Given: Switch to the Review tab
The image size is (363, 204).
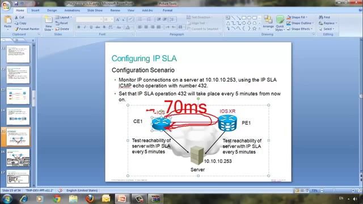Looking at the screenshot, I should click(x=115, y=10).
